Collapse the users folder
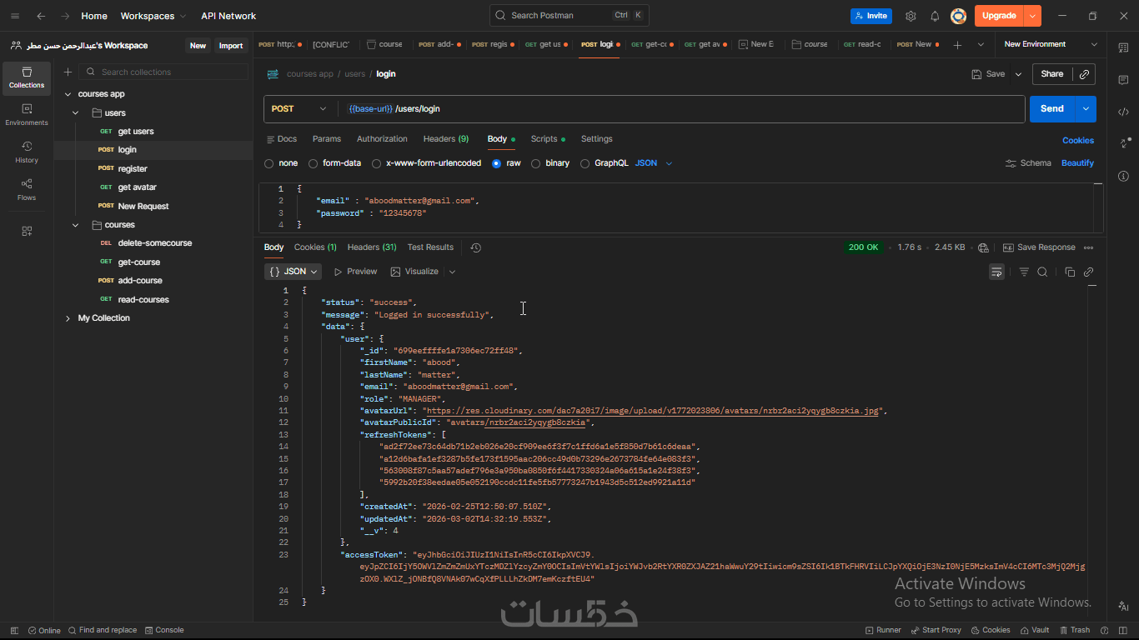This screenshot has height=640, width=1139. (x=76, y=113)
